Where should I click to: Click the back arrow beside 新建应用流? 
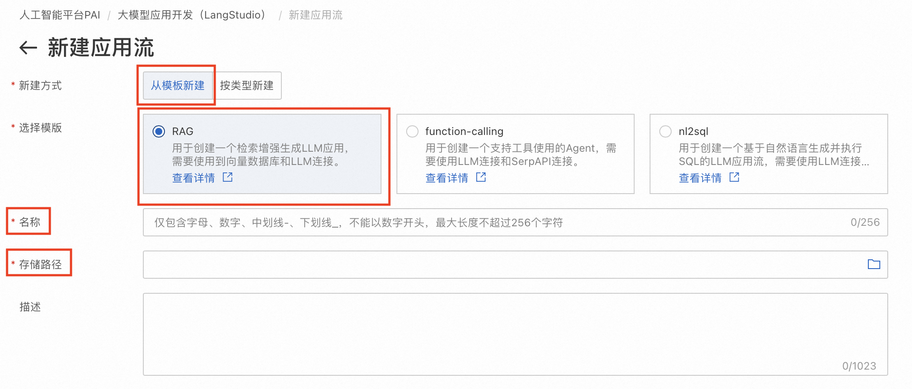pos(28,48)
